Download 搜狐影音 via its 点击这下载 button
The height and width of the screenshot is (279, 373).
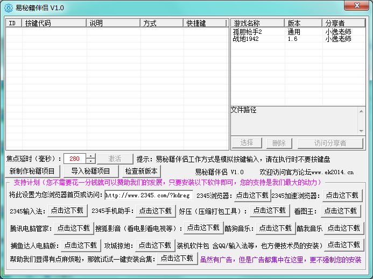pos(203,228)
